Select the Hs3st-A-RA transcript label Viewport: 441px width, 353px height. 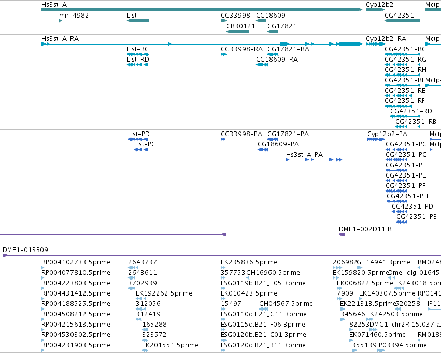click(60, 38)
